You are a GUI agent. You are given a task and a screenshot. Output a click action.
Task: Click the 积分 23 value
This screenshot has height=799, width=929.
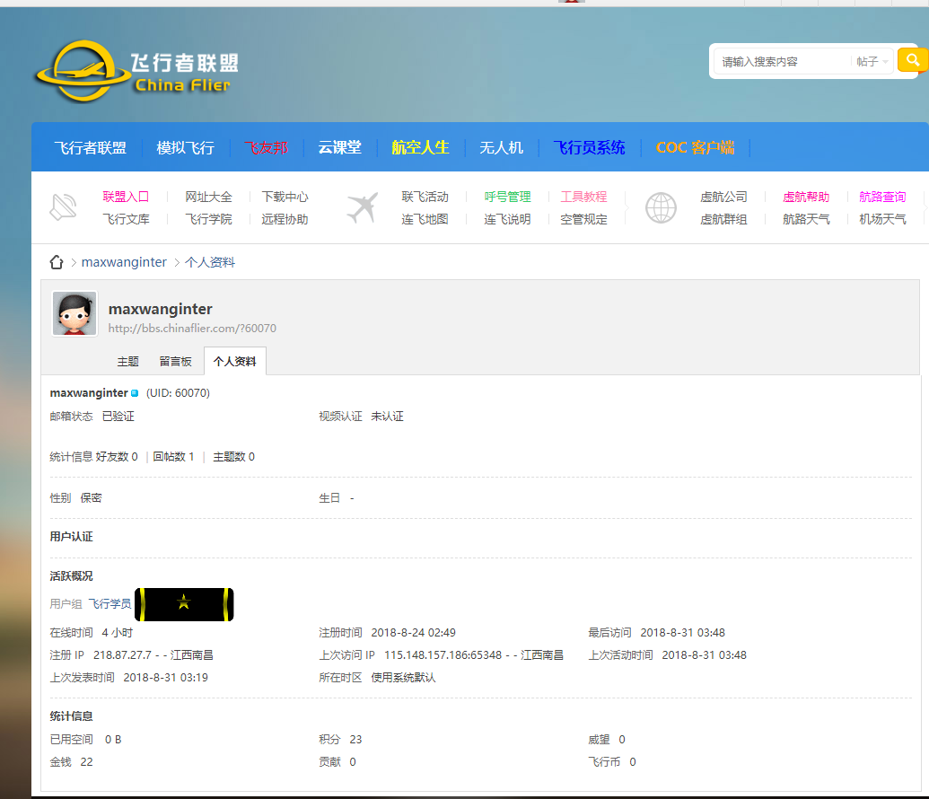[355, 739]
